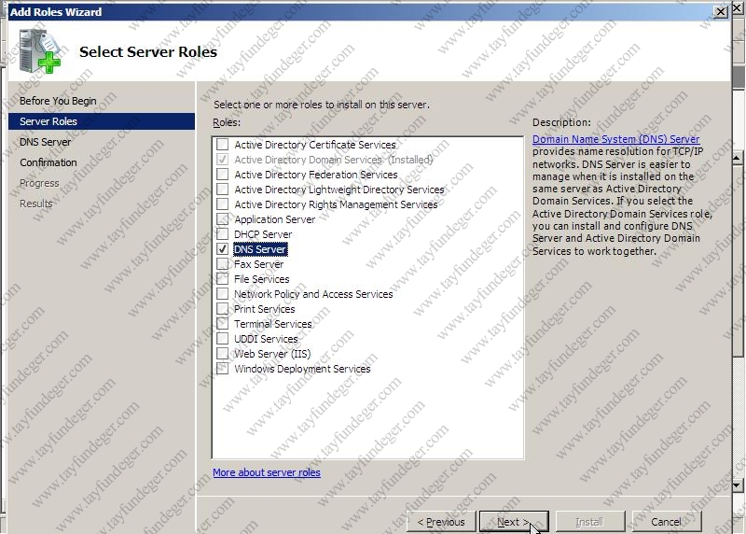Go to Before You Begin step
746x534 pixels.
(x=58, y=101)
